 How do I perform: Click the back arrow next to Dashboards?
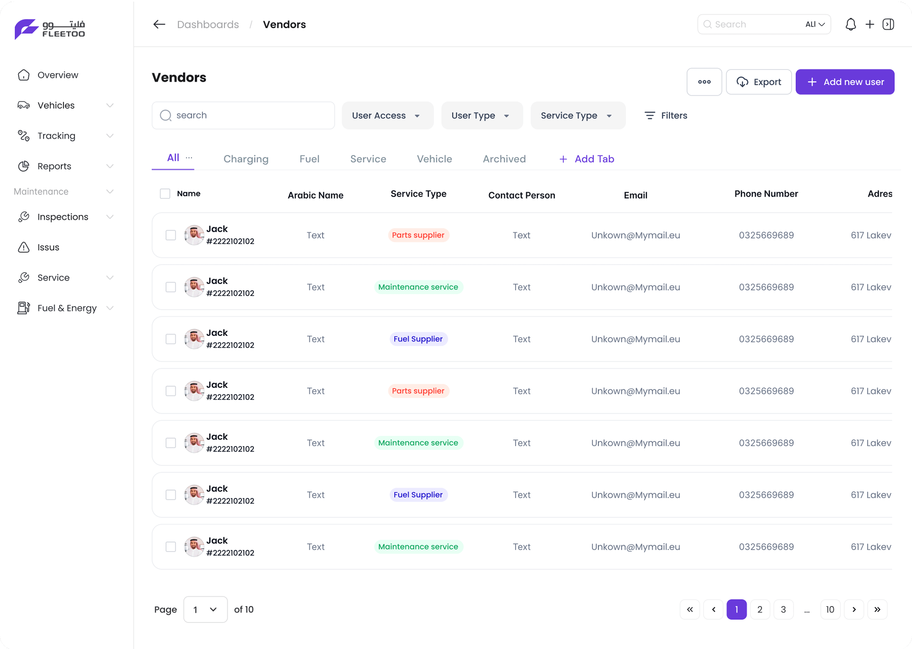[x=159, y=24]
